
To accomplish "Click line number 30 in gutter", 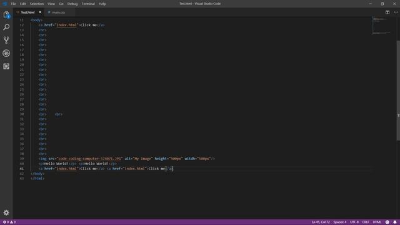I will 22,114.
